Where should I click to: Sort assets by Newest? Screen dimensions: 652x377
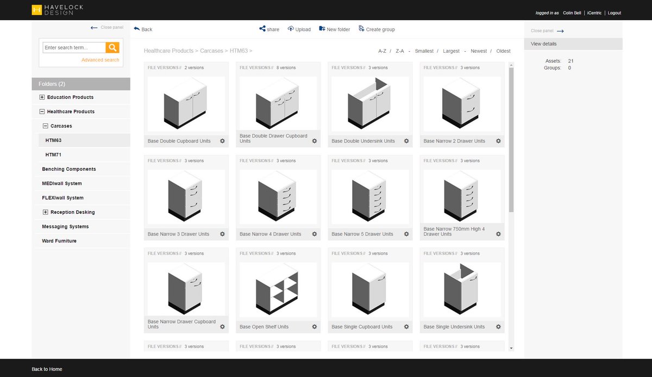(479, 51)
